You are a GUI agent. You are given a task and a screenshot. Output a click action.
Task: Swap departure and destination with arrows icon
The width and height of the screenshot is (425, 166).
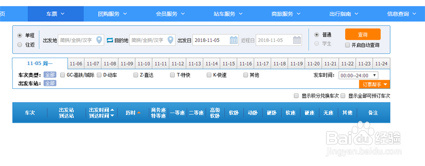[110, 40]
